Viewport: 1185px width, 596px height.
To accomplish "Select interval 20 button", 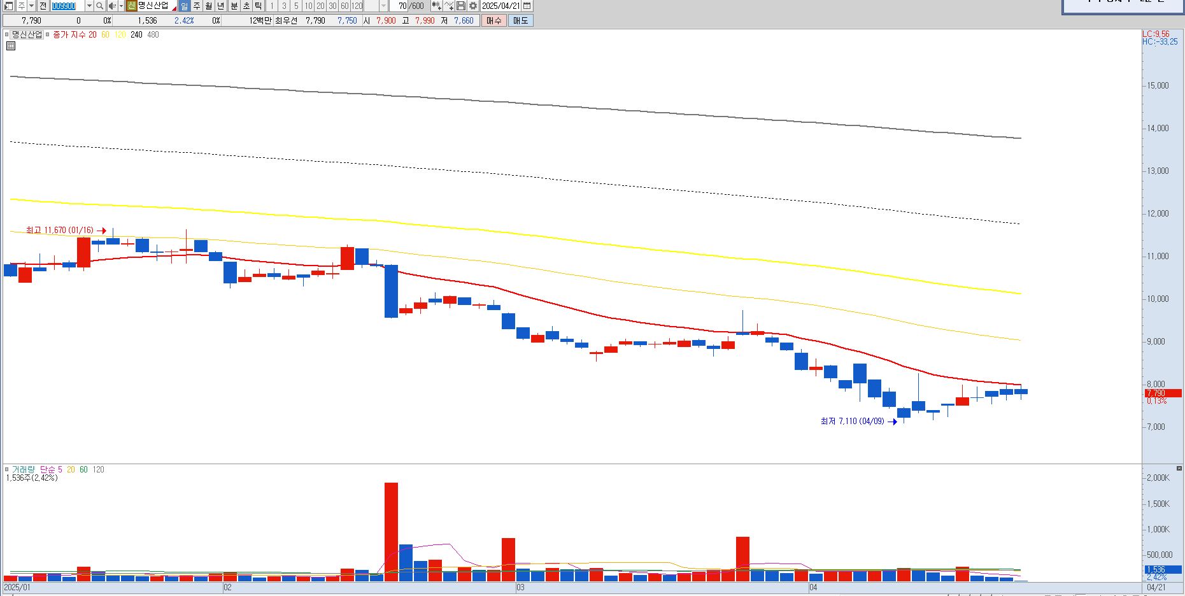I will [320, 6].
